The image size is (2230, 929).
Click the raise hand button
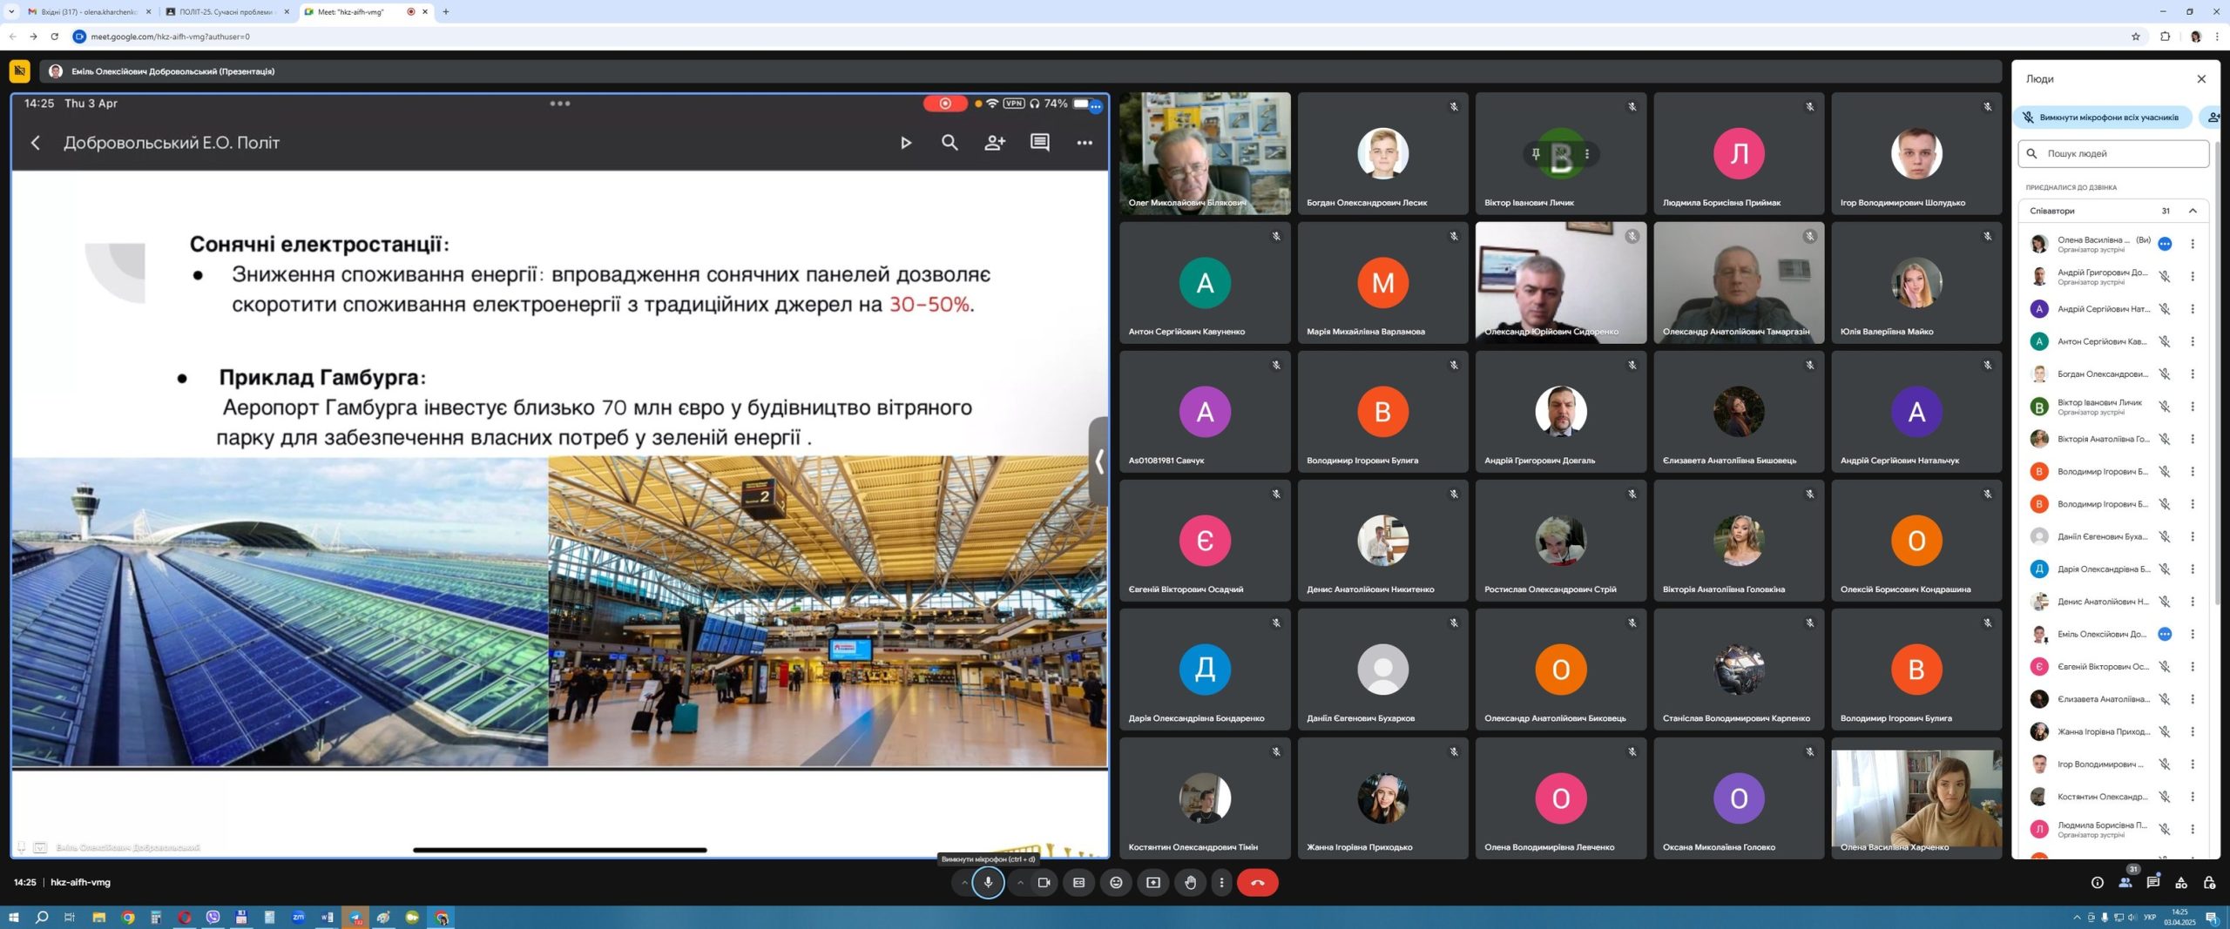pos(1190,882)
